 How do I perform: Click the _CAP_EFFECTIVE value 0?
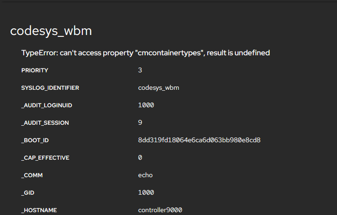(x=140, y=158)
